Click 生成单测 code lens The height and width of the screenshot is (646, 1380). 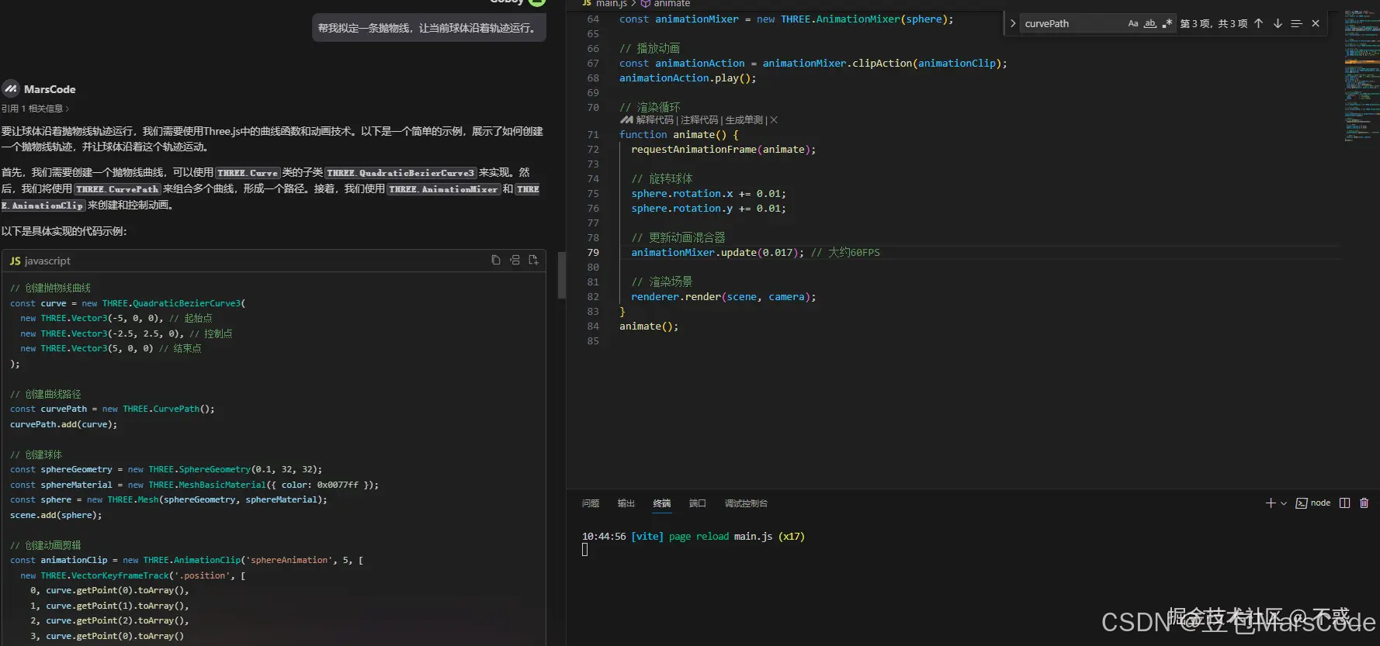(x=744, y=120)
